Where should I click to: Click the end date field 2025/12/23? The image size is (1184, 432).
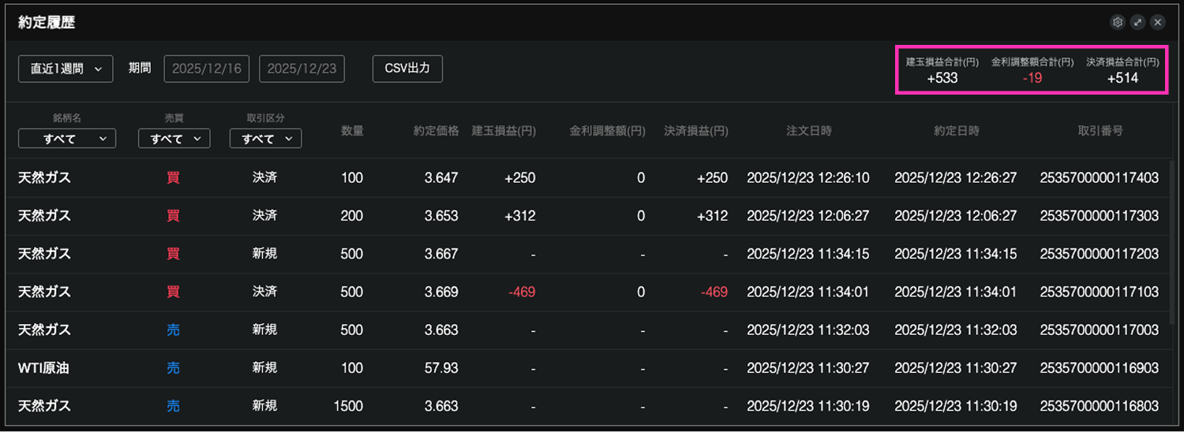[x=302, y=69]
